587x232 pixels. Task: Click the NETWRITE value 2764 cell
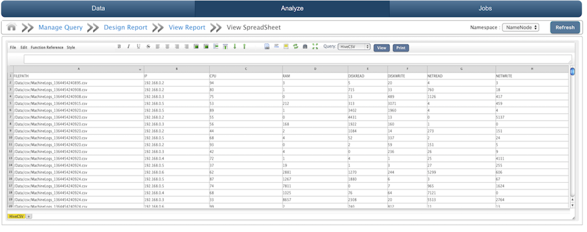click(x=531, y=199)
